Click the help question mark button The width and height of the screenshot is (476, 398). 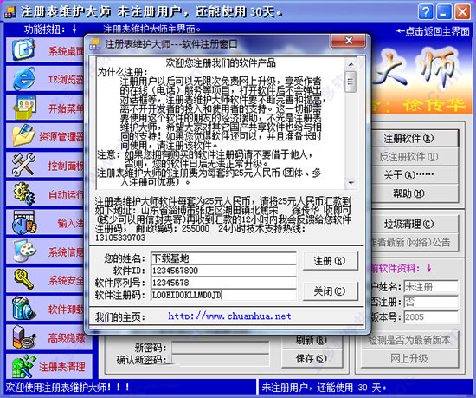click(426, 12)
